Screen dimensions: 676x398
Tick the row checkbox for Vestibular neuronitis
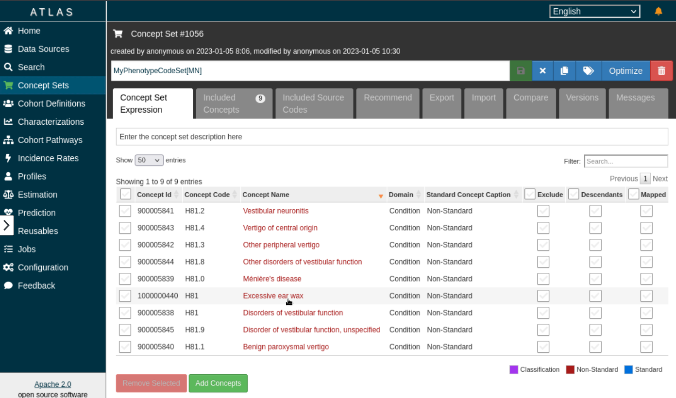click(125, 211)
